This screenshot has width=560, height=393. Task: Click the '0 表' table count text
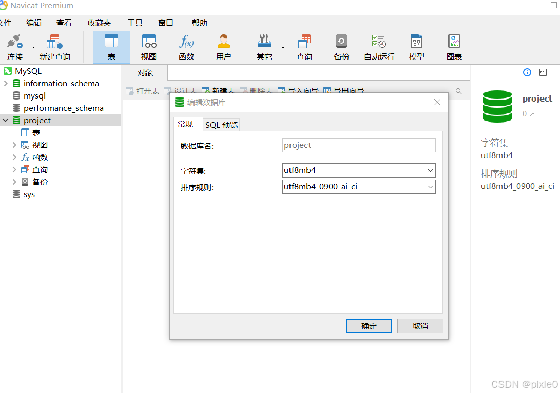pyautogui.click(x=530, y=113)
